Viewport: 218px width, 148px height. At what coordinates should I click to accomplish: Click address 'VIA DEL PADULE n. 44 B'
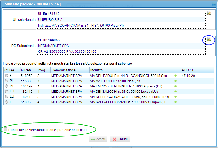(x=130, y=76)
